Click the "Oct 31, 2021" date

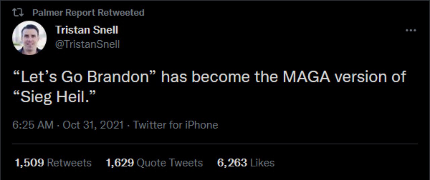pyautogui.click(x=93, y=125)
